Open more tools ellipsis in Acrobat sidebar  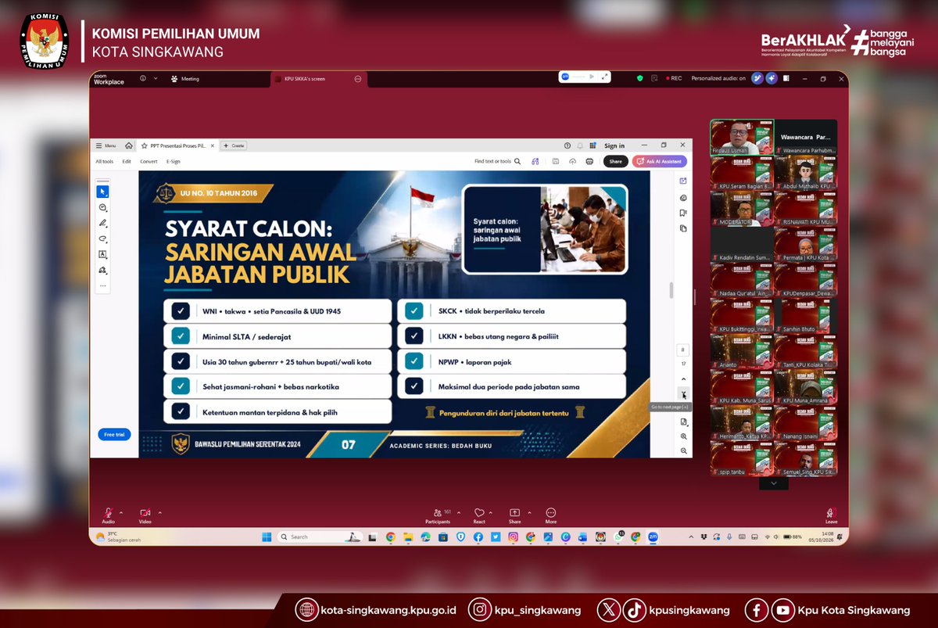(102, 285)
